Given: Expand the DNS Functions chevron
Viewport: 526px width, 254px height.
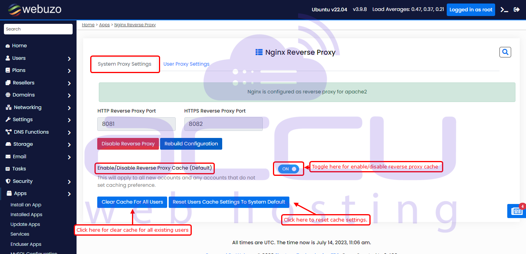Looking at the screenshot, I should pyautogui.click(x=69, y=132).
